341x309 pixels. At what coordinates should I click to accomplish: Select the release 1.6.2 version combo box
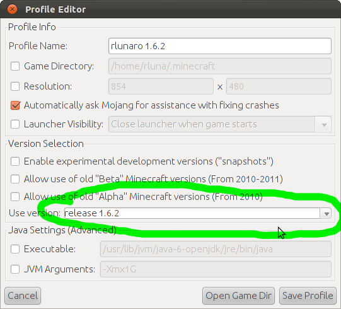tap(198, 213)
